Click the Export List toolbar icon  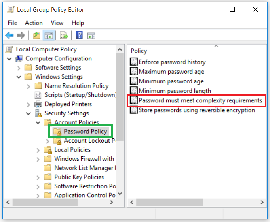[x=64, y=36]
